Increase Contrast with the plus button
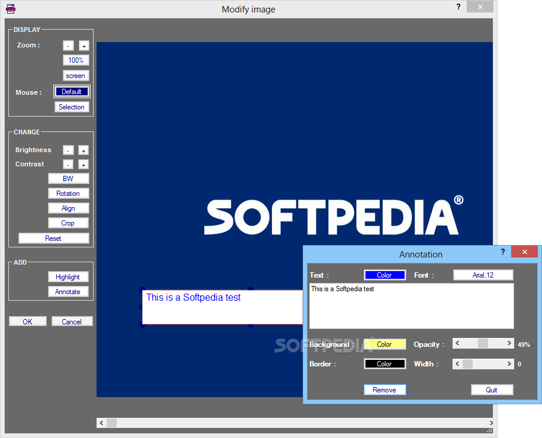Image resolution: width=542 pixels, height=438 pixels. pyautogui.click(x=84, y=165)
